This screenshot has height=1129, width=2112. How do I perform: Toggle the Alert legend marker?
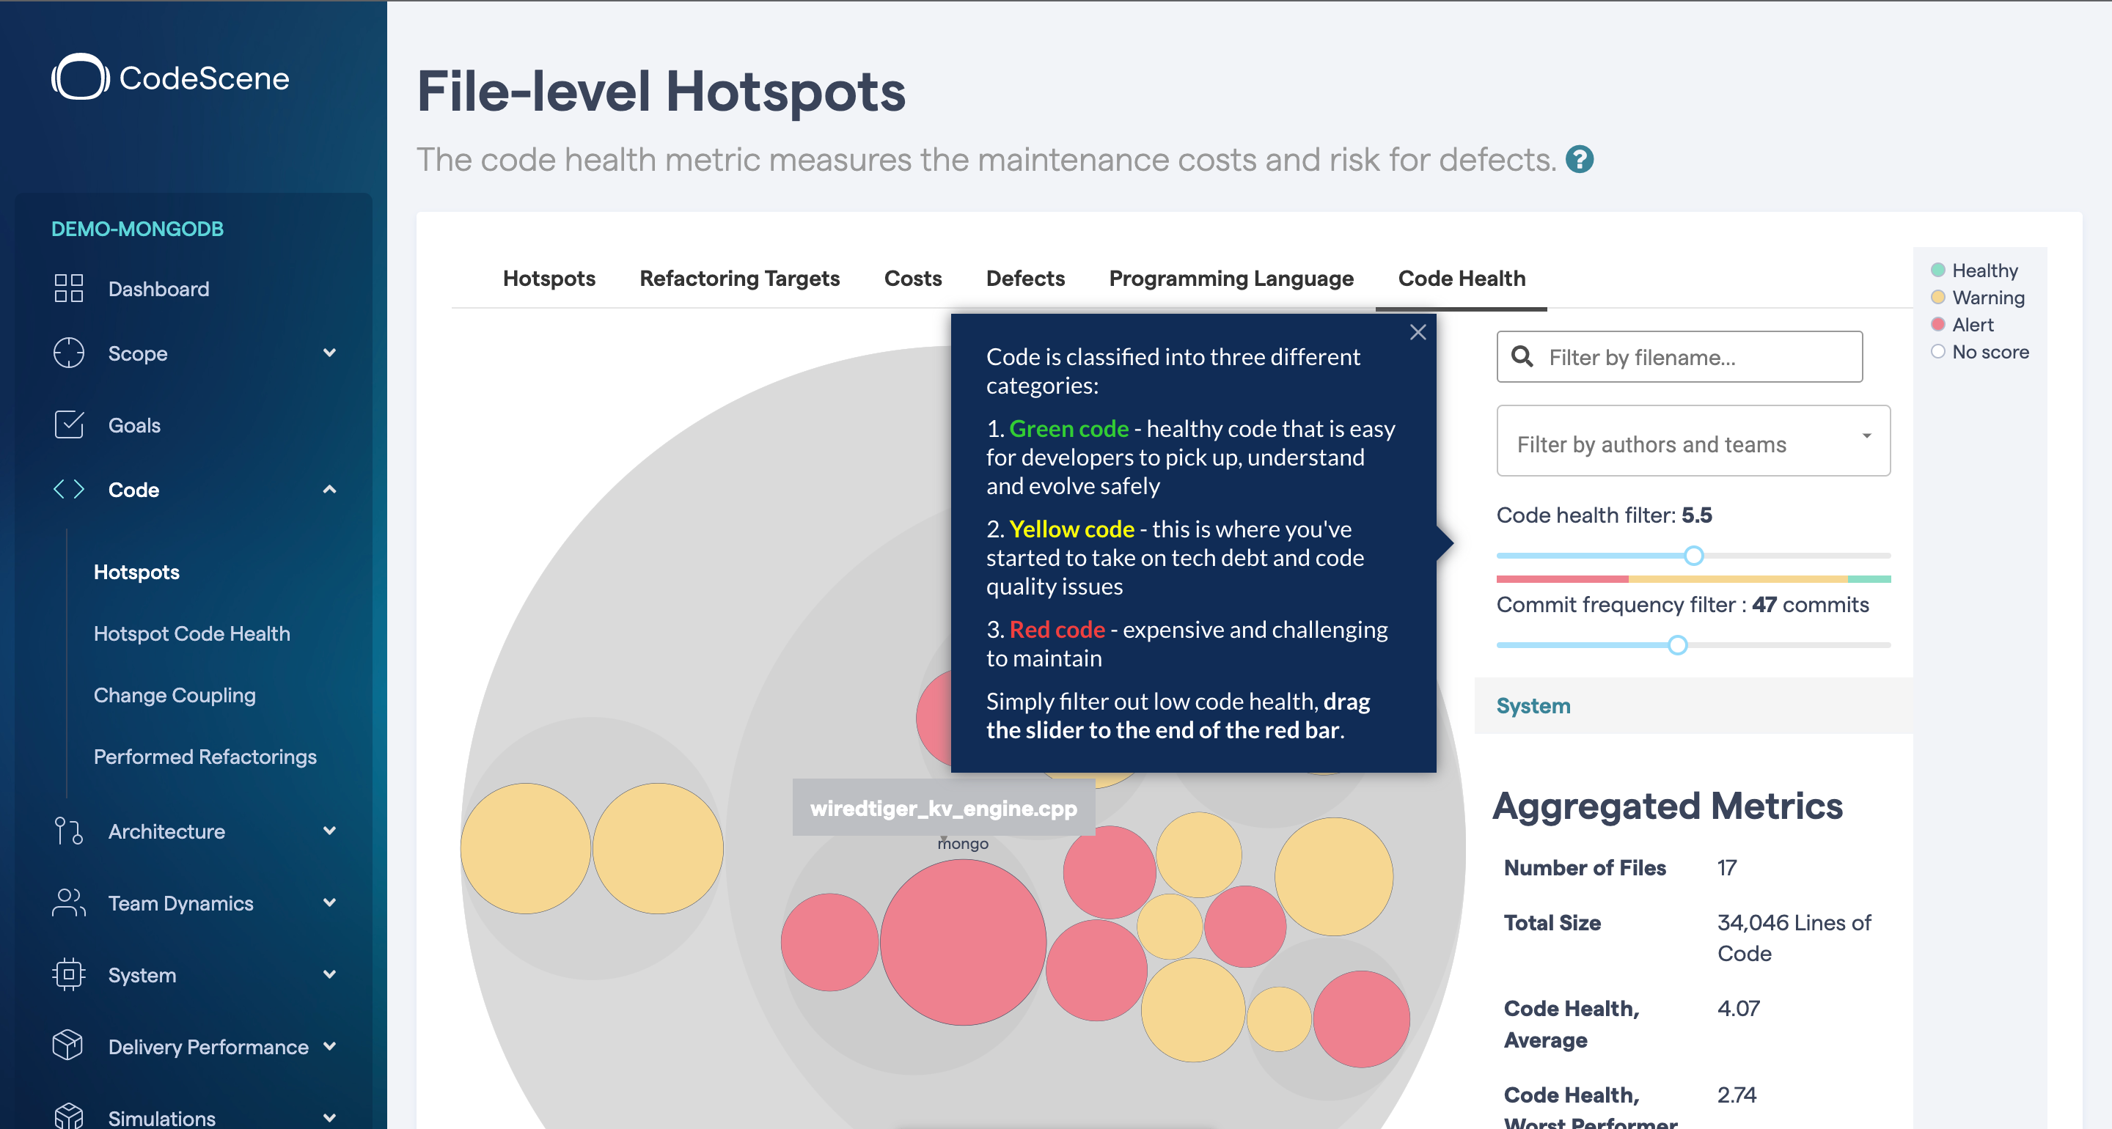pyautogui.click(x=1937, y=325)
